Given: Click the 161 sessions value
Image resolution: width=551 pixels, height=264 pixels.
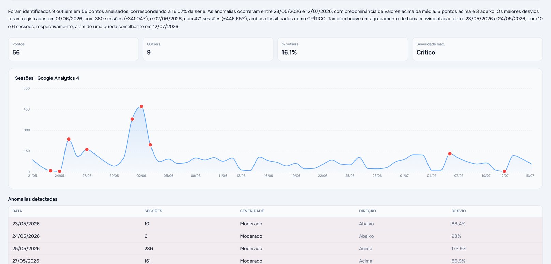Looking at the screenshot, I should coord(148,261).
